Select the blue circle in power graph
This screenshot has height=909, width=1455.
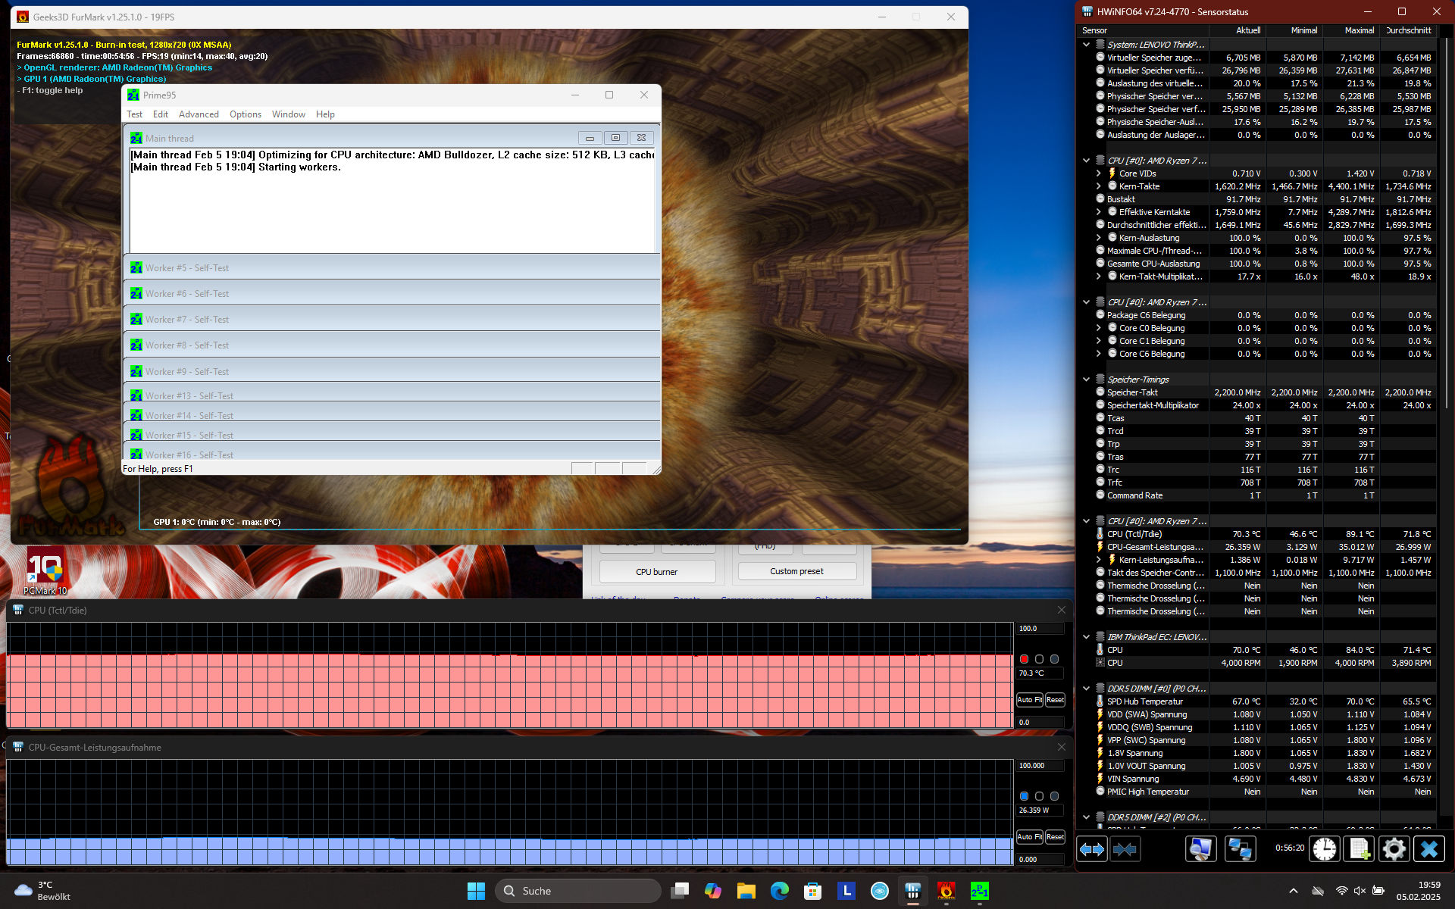pyautogui.click(x=1024, y=796)
